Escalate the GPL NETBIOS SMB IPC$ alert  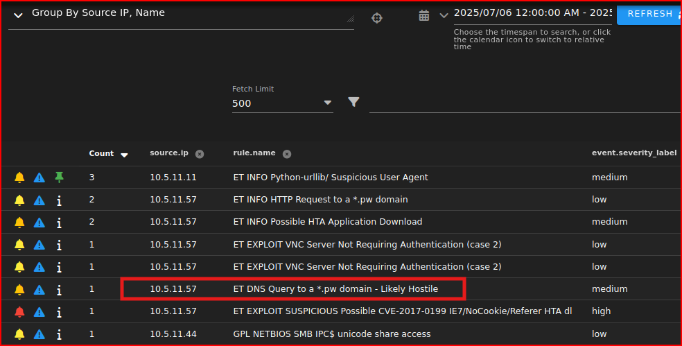40,334
